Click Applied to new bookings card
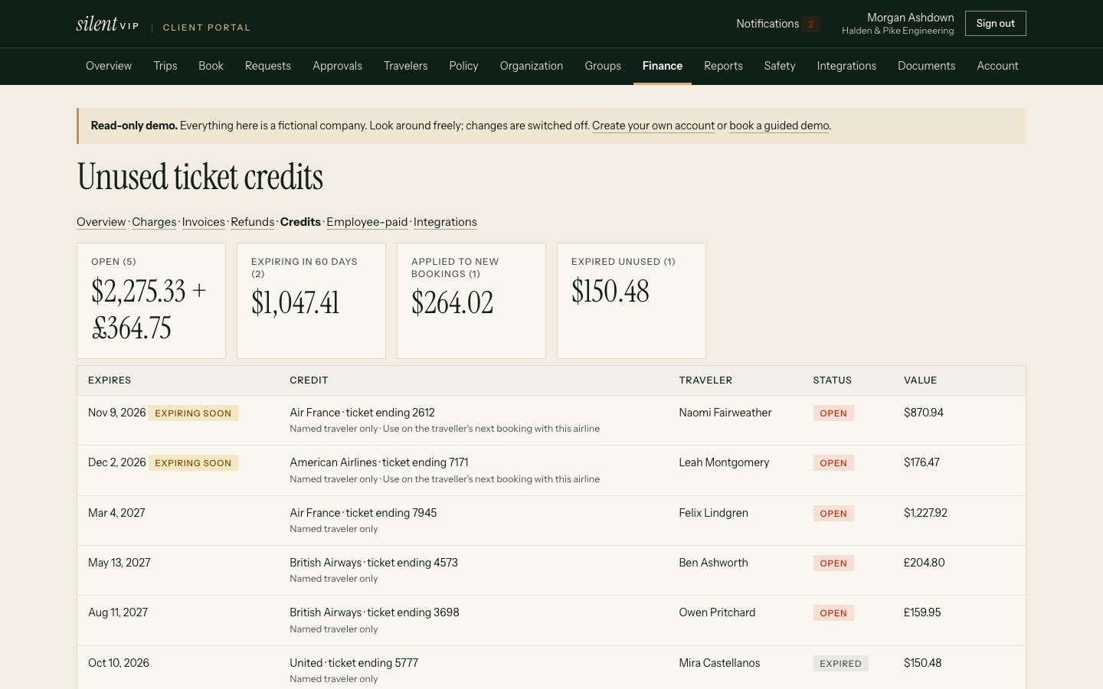Image resolution: width=1103 pixels, height=689 pixels. pos(471,301)
